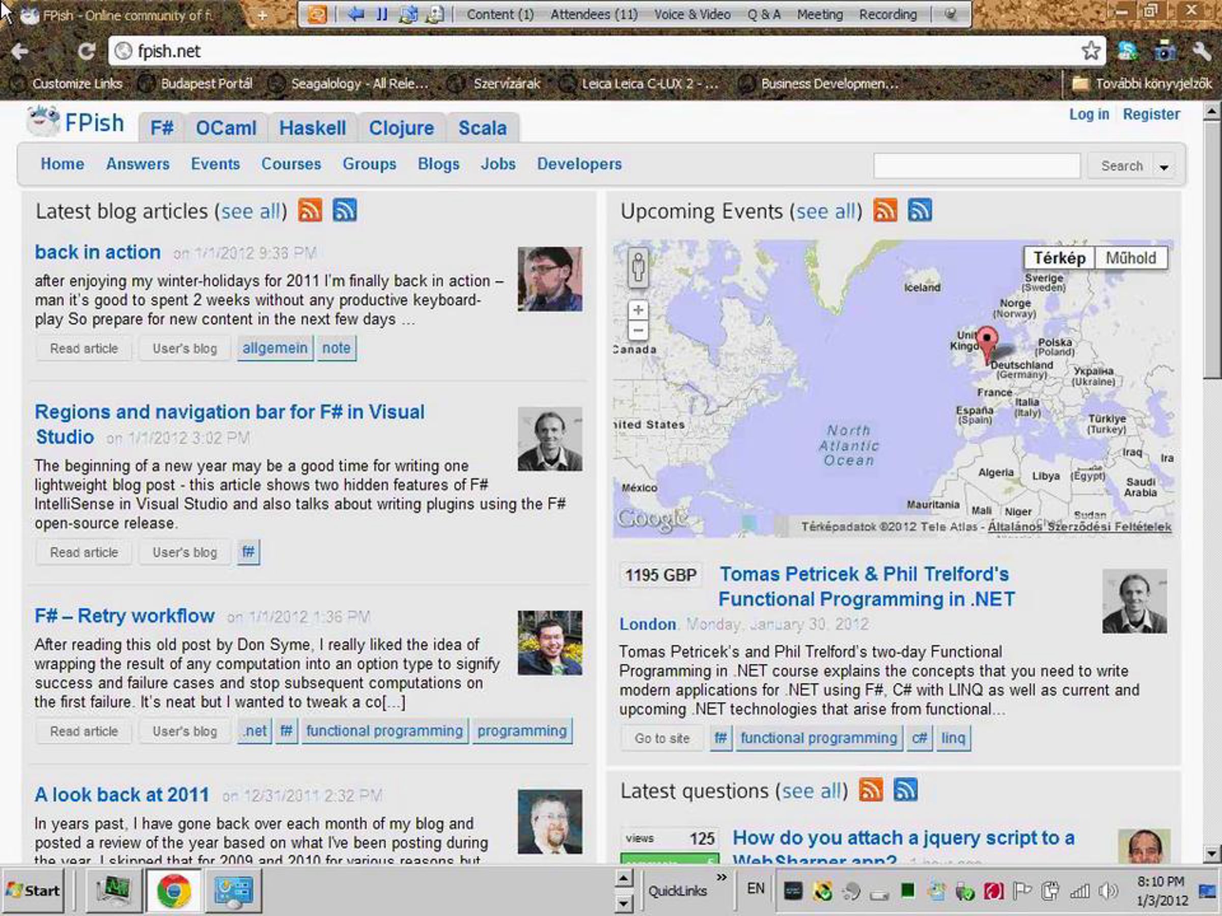Viewport: 1222px width, 916px height.
Task: Reload the fpish.net page
Action: [x=86, y=51]
